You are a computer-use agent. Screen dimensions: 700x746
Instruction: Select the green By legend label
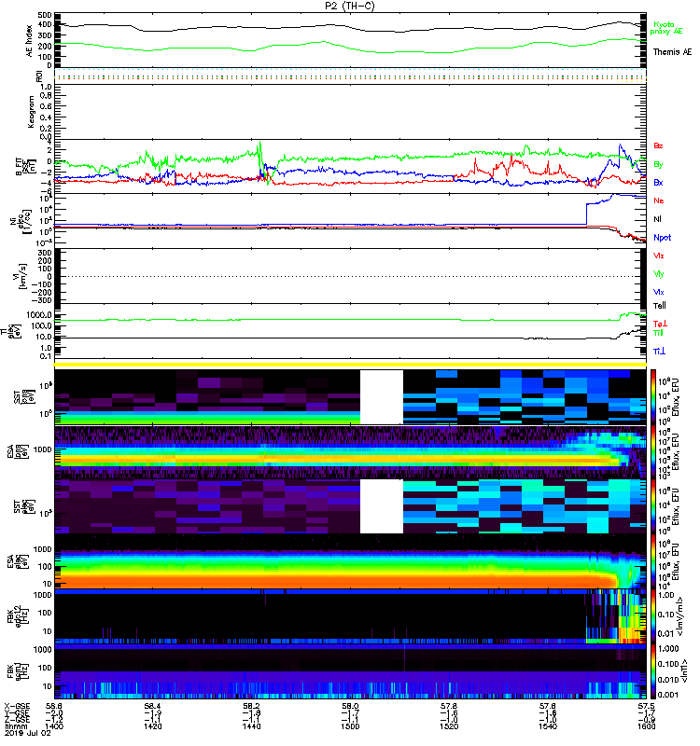pyautogui.click(x=658, y=164)
